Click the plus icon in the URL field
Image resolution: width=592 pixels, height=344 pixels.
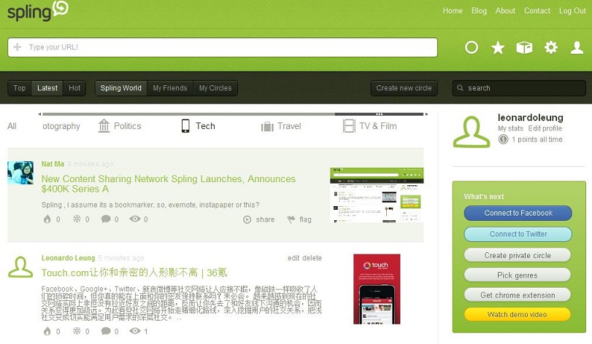[17, 47]
